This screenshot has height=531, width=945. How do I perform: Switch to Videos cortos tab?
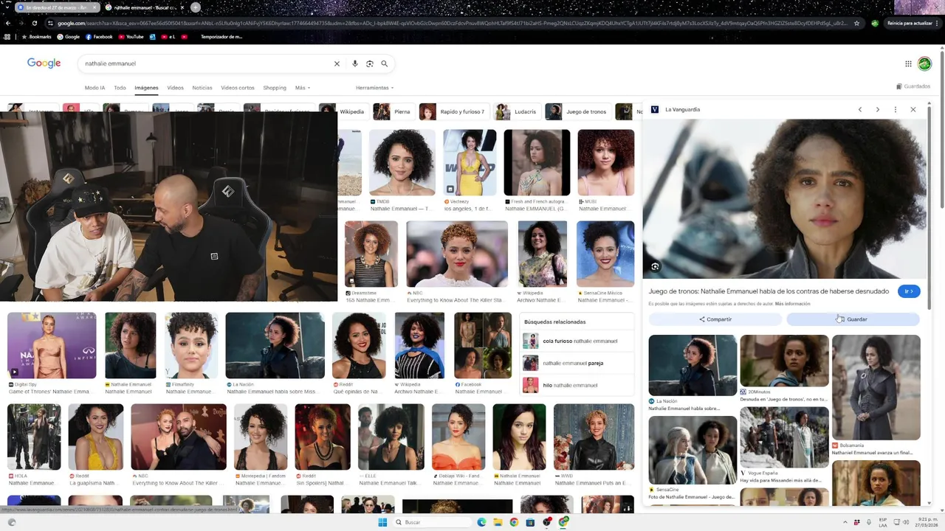(238, 88)
